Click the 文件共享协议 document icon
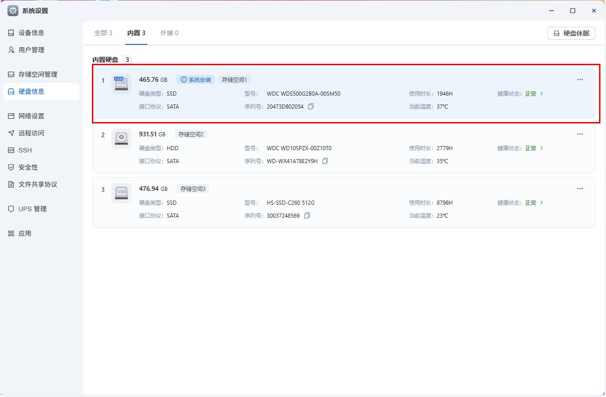The width and height of the screenshot is (606, 397). (x=11, y=184)
